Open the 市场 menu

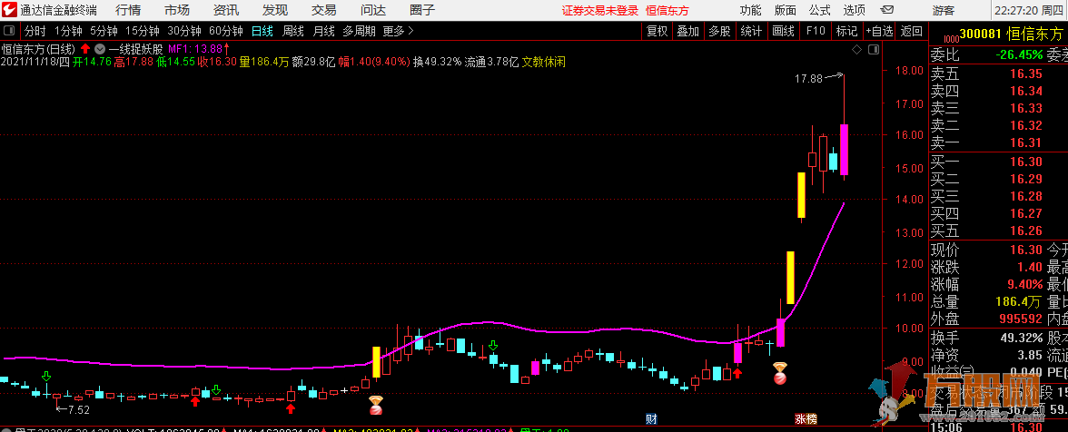point(177,10)
